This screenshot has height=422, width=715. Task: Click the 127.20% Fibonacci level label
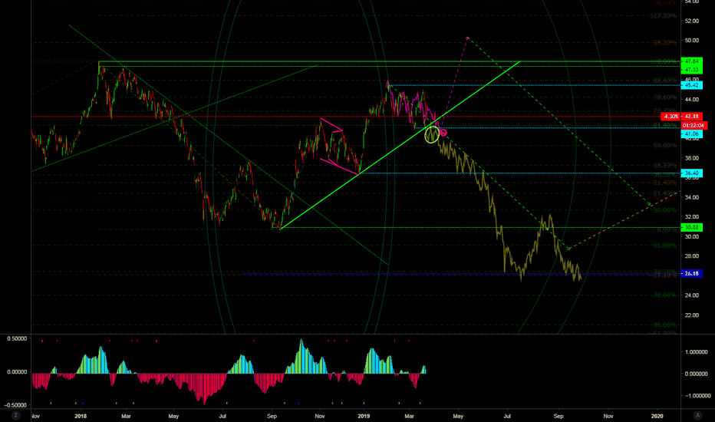pyautogui.click(x=663, y=15)
